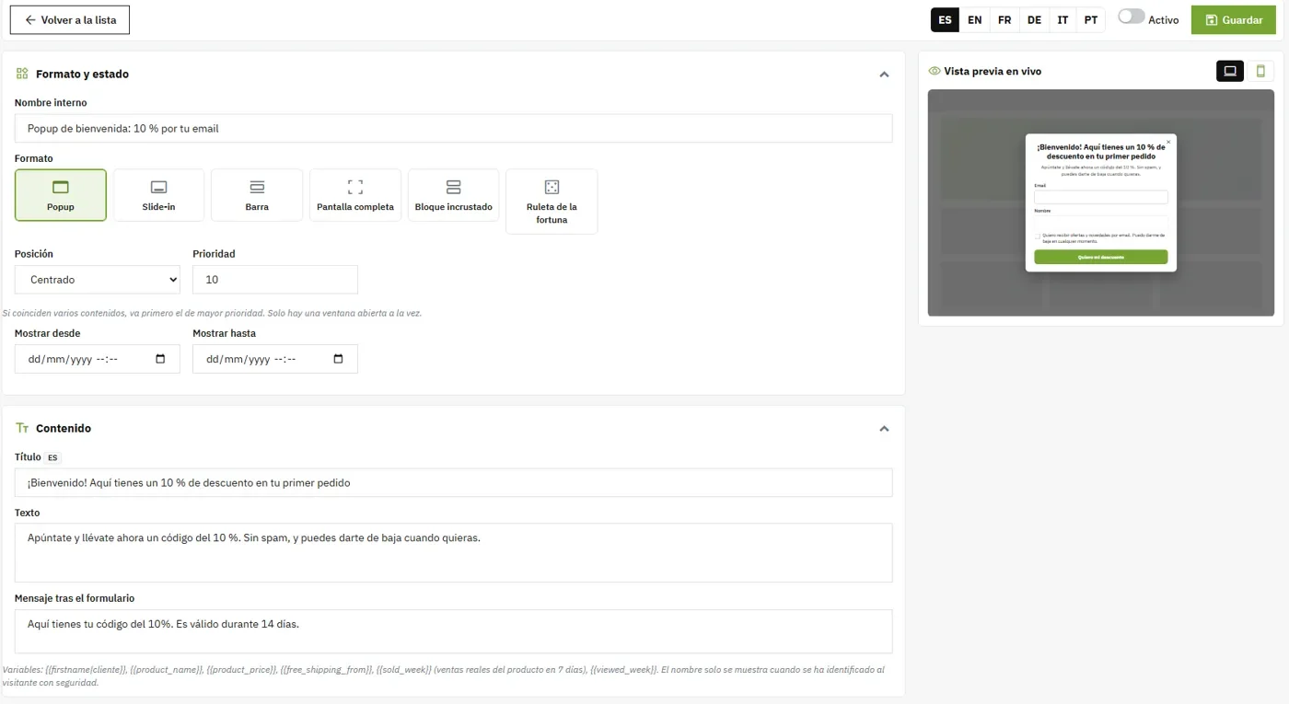Go back with Volver a la lista
Viewport: 1289px width, 704px height.
pyautogui.click(x=70, y=19)
